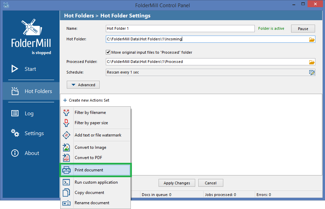Viewport: 325px width, 209px height.
Task: Click the watermark diamond icon
Action: (x=66, y=135)
